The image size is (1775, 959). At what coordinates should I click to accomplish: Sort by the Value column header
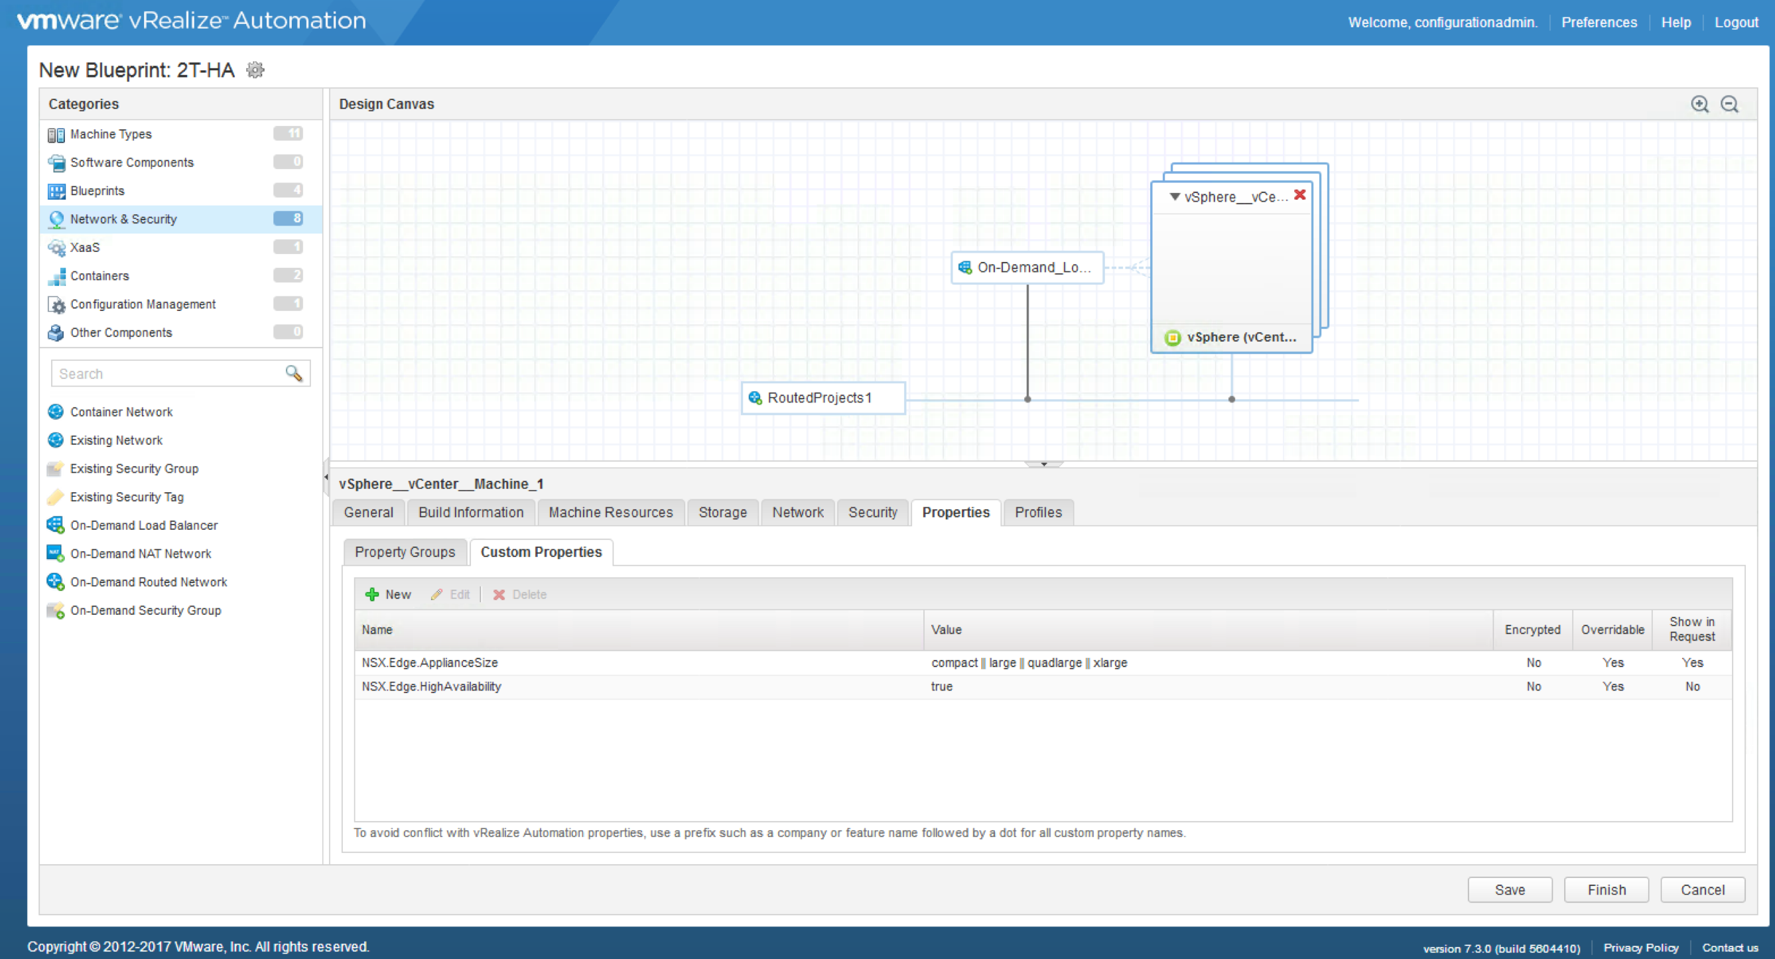(1208, 629)
